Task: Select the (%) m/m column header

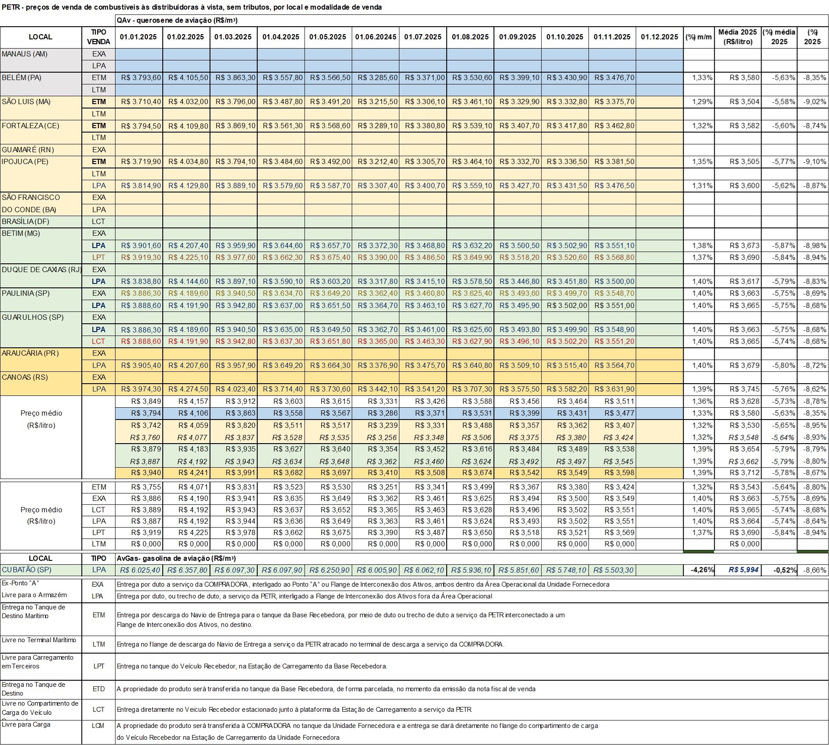Action: pyautogui.click(x=699, y=37)
